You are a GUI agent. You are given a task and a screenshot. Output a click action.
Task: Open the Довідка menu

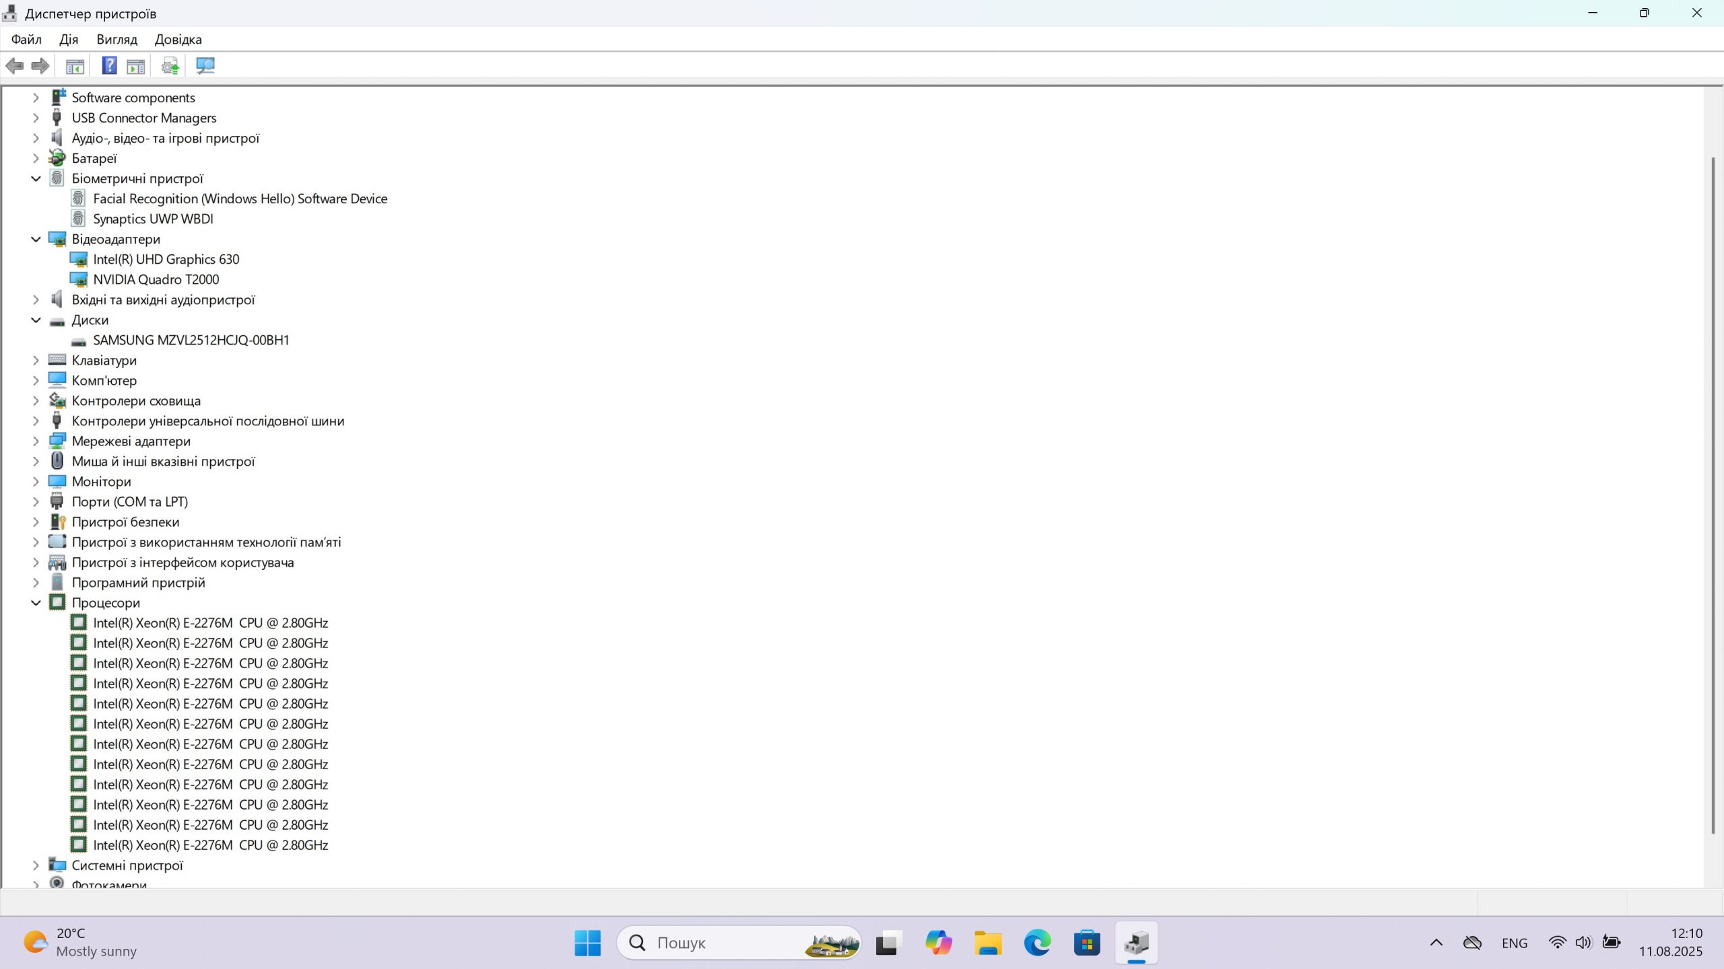pos(178,39)
